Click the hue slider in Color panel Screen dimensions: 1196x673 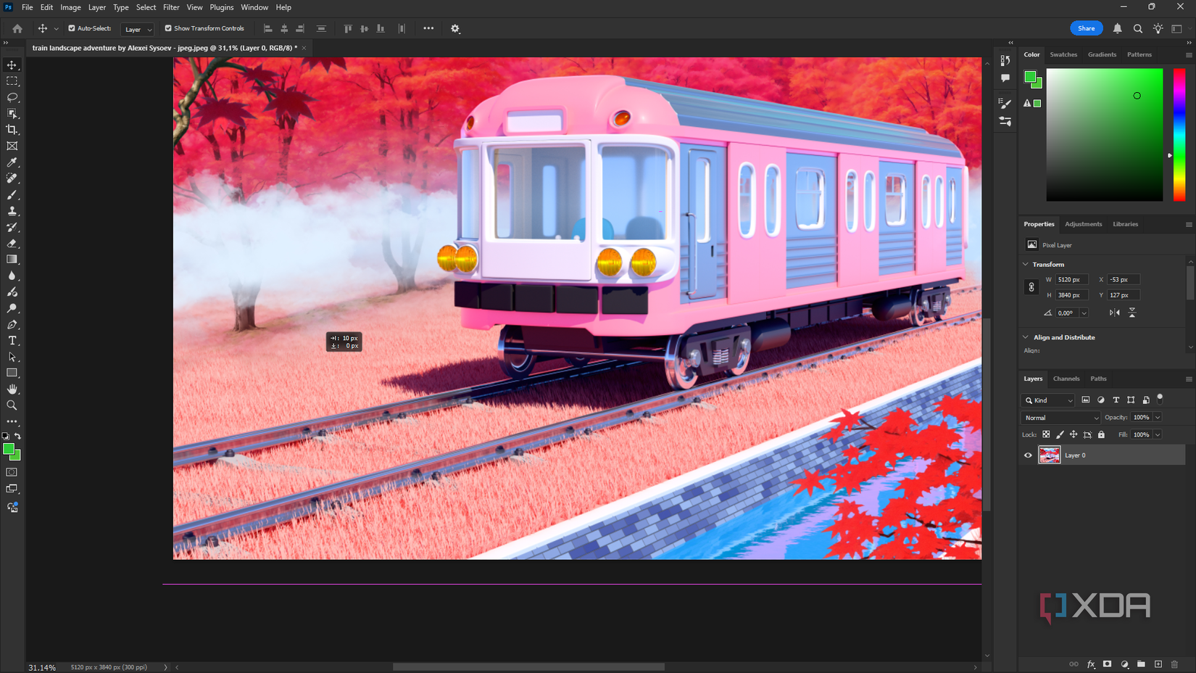1179,135
